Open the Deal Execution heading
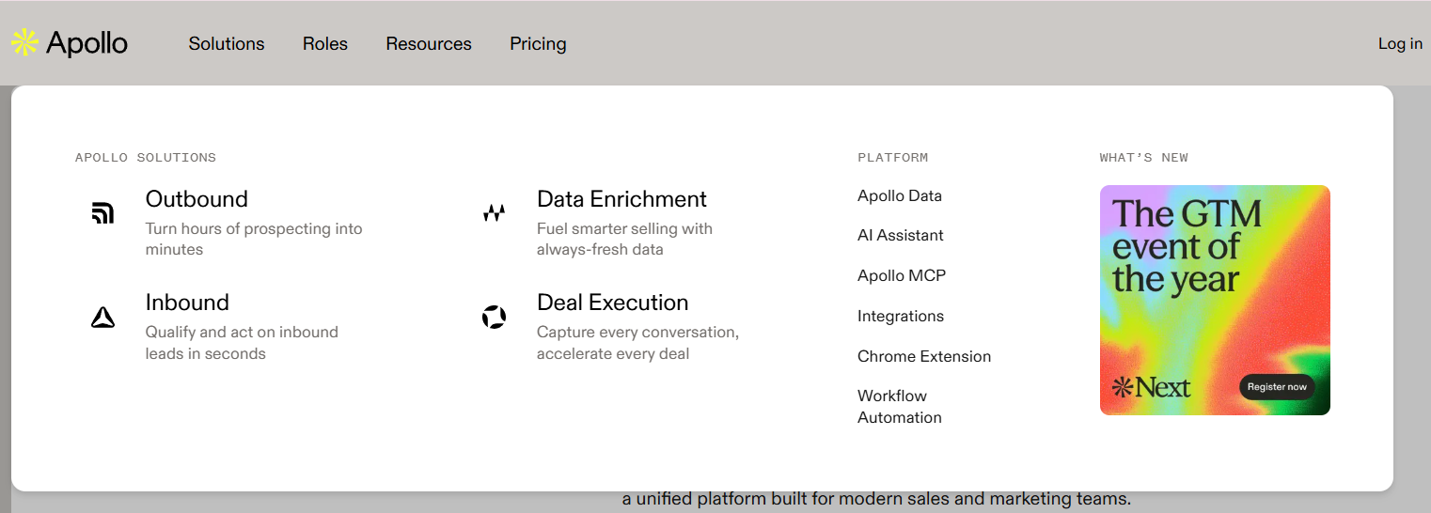 pyautogui.click(x=612, y=303)
